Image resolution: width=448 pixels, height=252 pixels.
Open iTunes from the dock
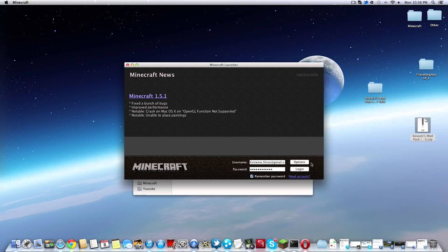coord(149,244)
